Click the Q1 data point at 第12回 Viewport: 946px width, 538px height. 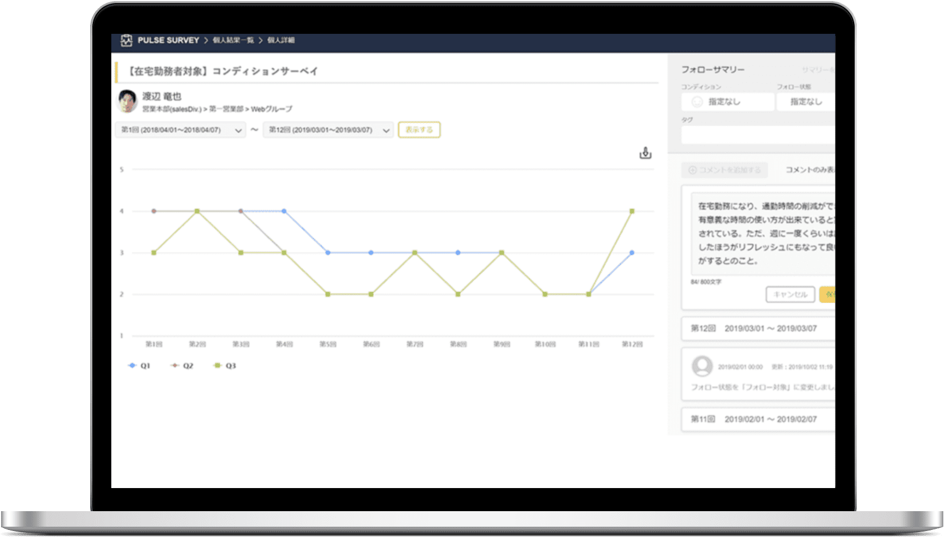pyautogui.click(x=632, y=252)
